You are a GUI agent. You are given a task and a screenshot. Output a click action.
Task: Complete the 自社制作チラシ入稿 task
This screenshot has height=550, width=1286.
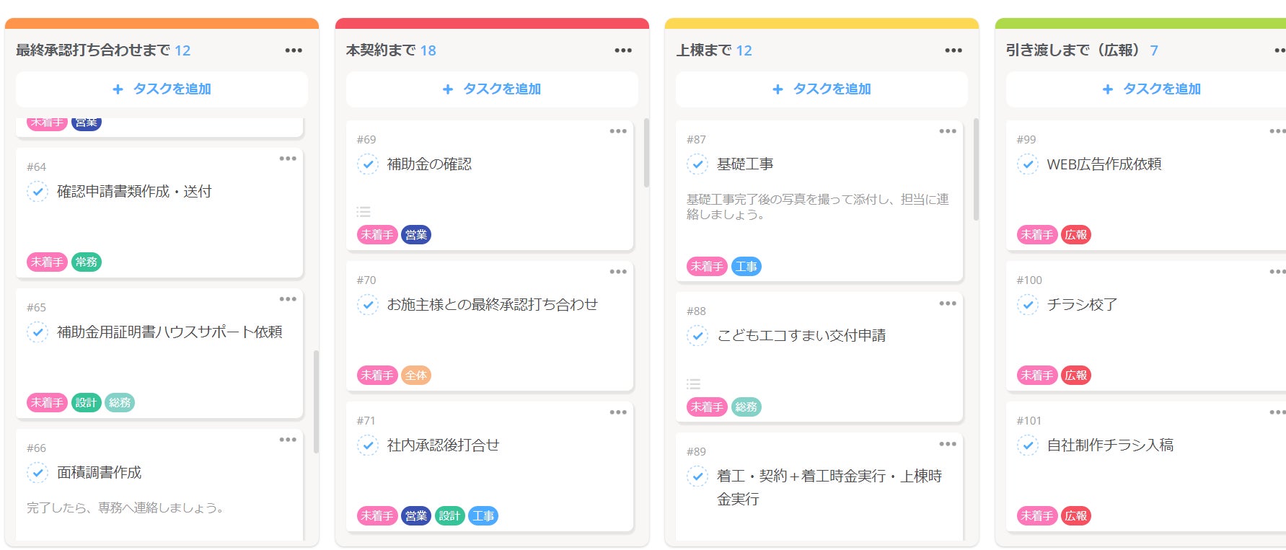[1028, 445]
